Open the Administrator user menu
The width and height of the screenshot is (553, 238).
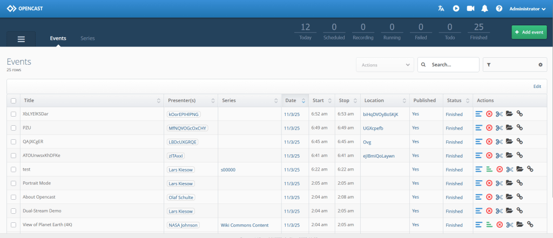click(x=528, y=9)
